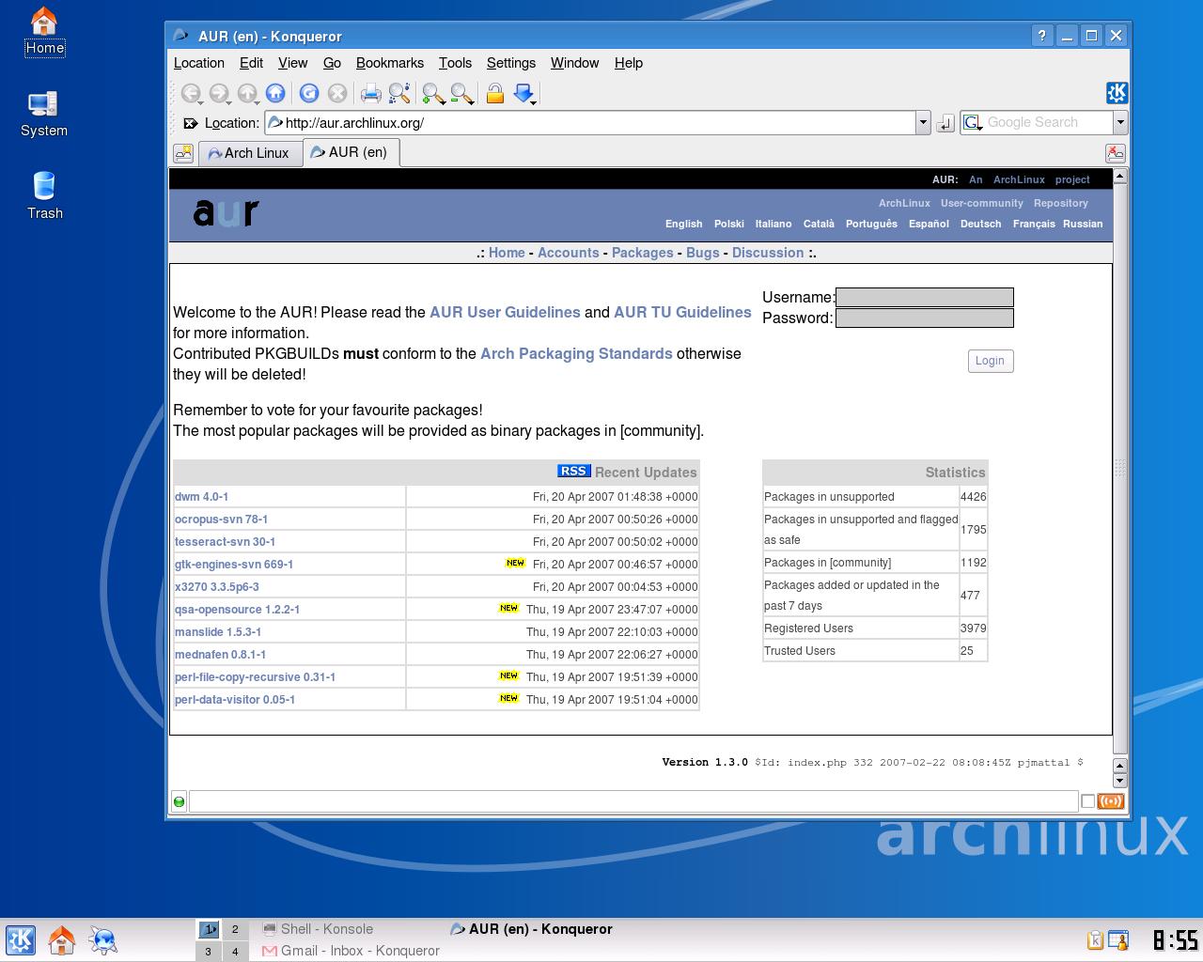
Task: Switch to virtual desktop 2 in the pager
Action: tap(235, 929)
